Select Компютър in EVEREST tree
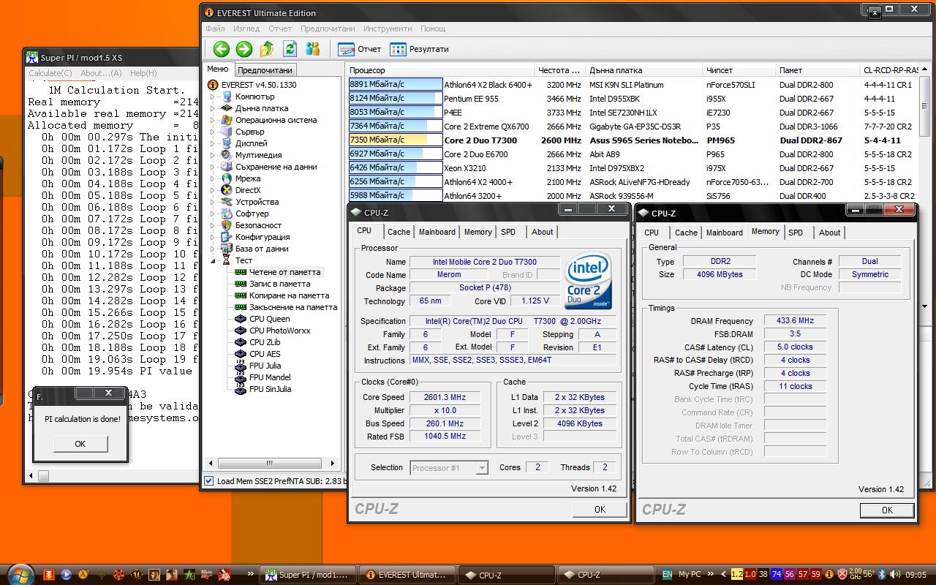Screen dimensions: 936x585 (x=254, y=97)
